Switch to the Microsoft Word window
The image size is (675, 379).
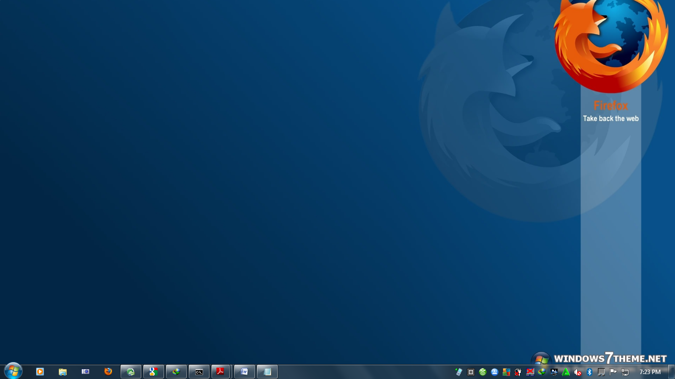click(x=245, y=372)
